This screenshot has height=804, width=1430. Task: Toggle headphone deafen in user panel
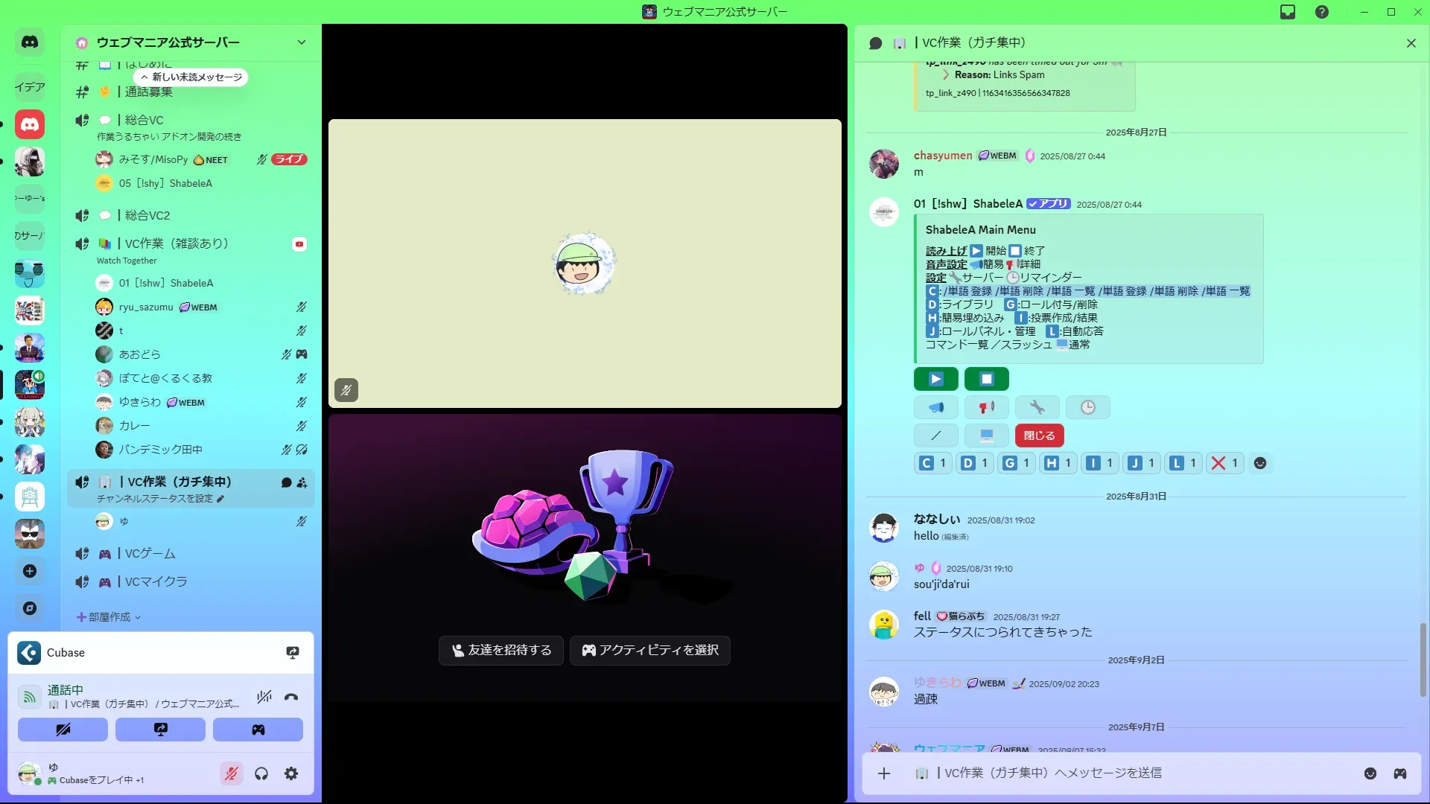pos(261,773)
